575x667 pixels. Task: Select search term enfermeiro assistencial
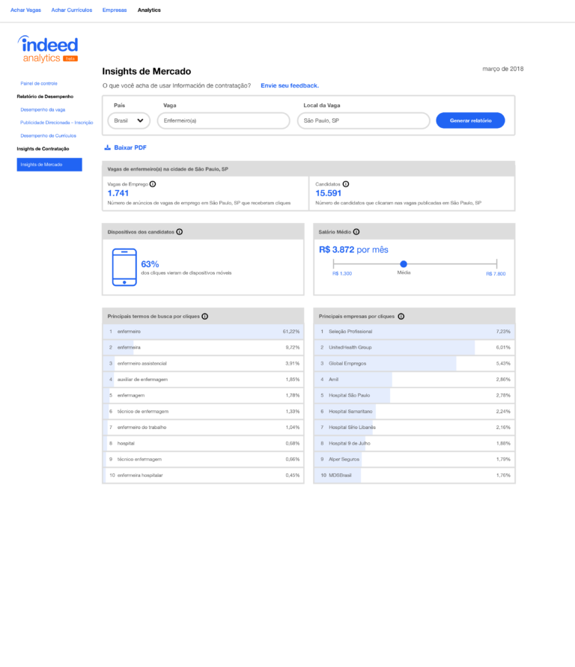click(204, 364)
